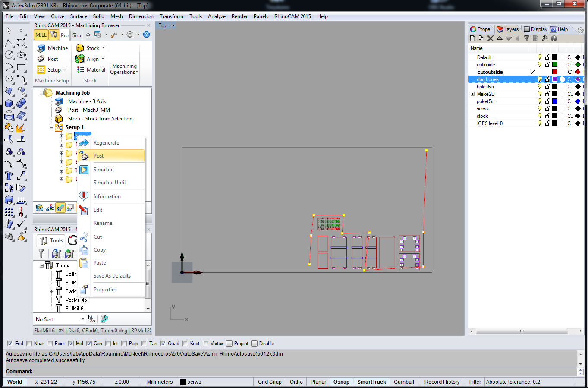Select the Rectangular array tool
Image resolution: width=588 pixels, height=388 pixels.
tap(9, 212)
